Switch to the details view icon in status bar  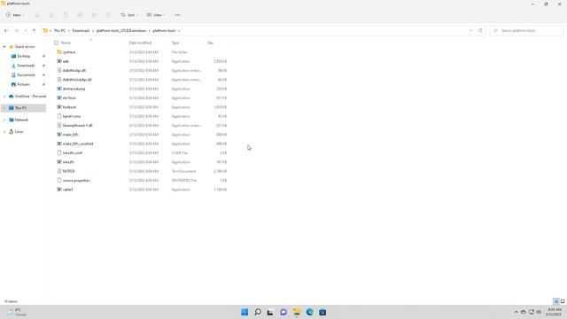point(556,301)
